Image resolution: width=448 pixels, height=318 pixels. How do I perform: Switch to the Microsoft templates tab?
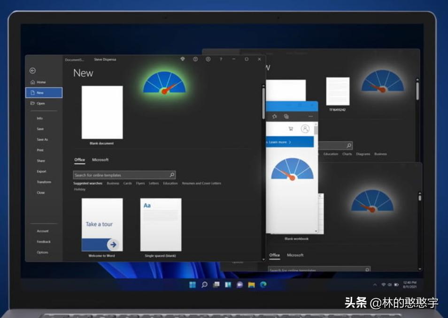(100, 160)
